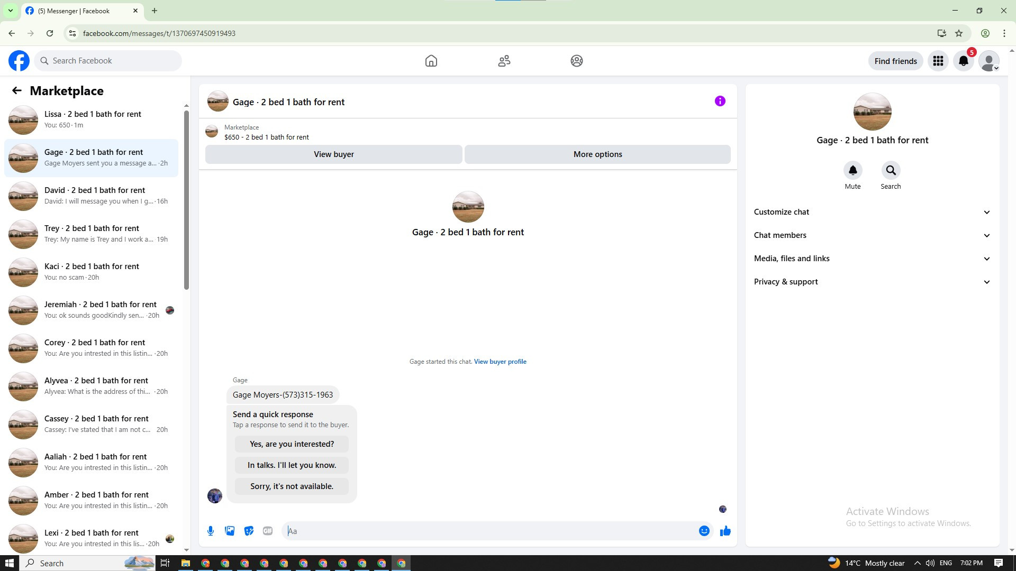Screen dimensions: 1016x571
Task: Expand the Customize chat section
Action: (x=872, y=212)
